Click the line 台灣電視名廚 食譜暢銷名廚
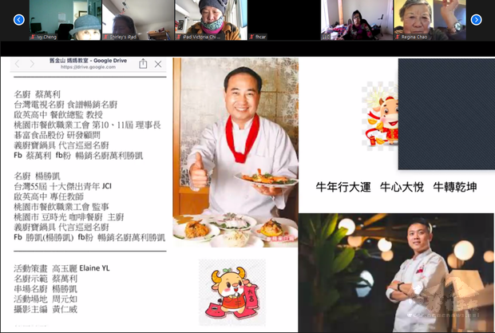The height and width of the screenshot is (333, 495). pyautogui.click(x=65, y=104)
